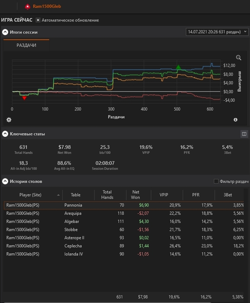Sort by Player (Site) column header
This screenshot has height=303, width=250.
tap(30, 195)
